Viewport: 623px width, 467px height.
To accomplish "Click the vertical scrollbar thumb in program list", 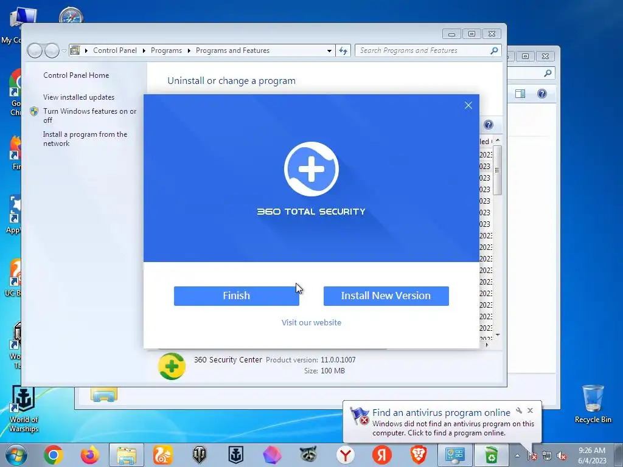I will [x=498, y=170].
